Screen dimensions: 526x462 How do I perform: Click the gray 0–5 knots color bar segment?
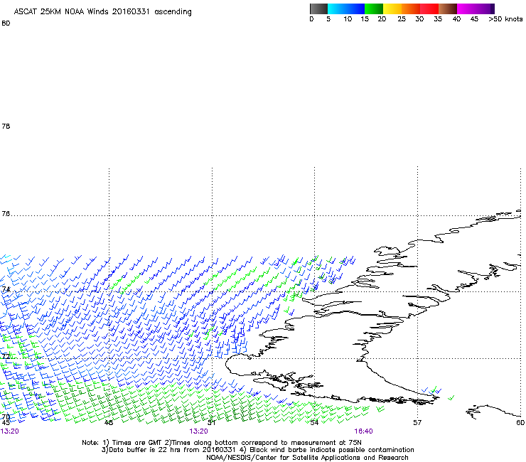(x=318, y=9)
